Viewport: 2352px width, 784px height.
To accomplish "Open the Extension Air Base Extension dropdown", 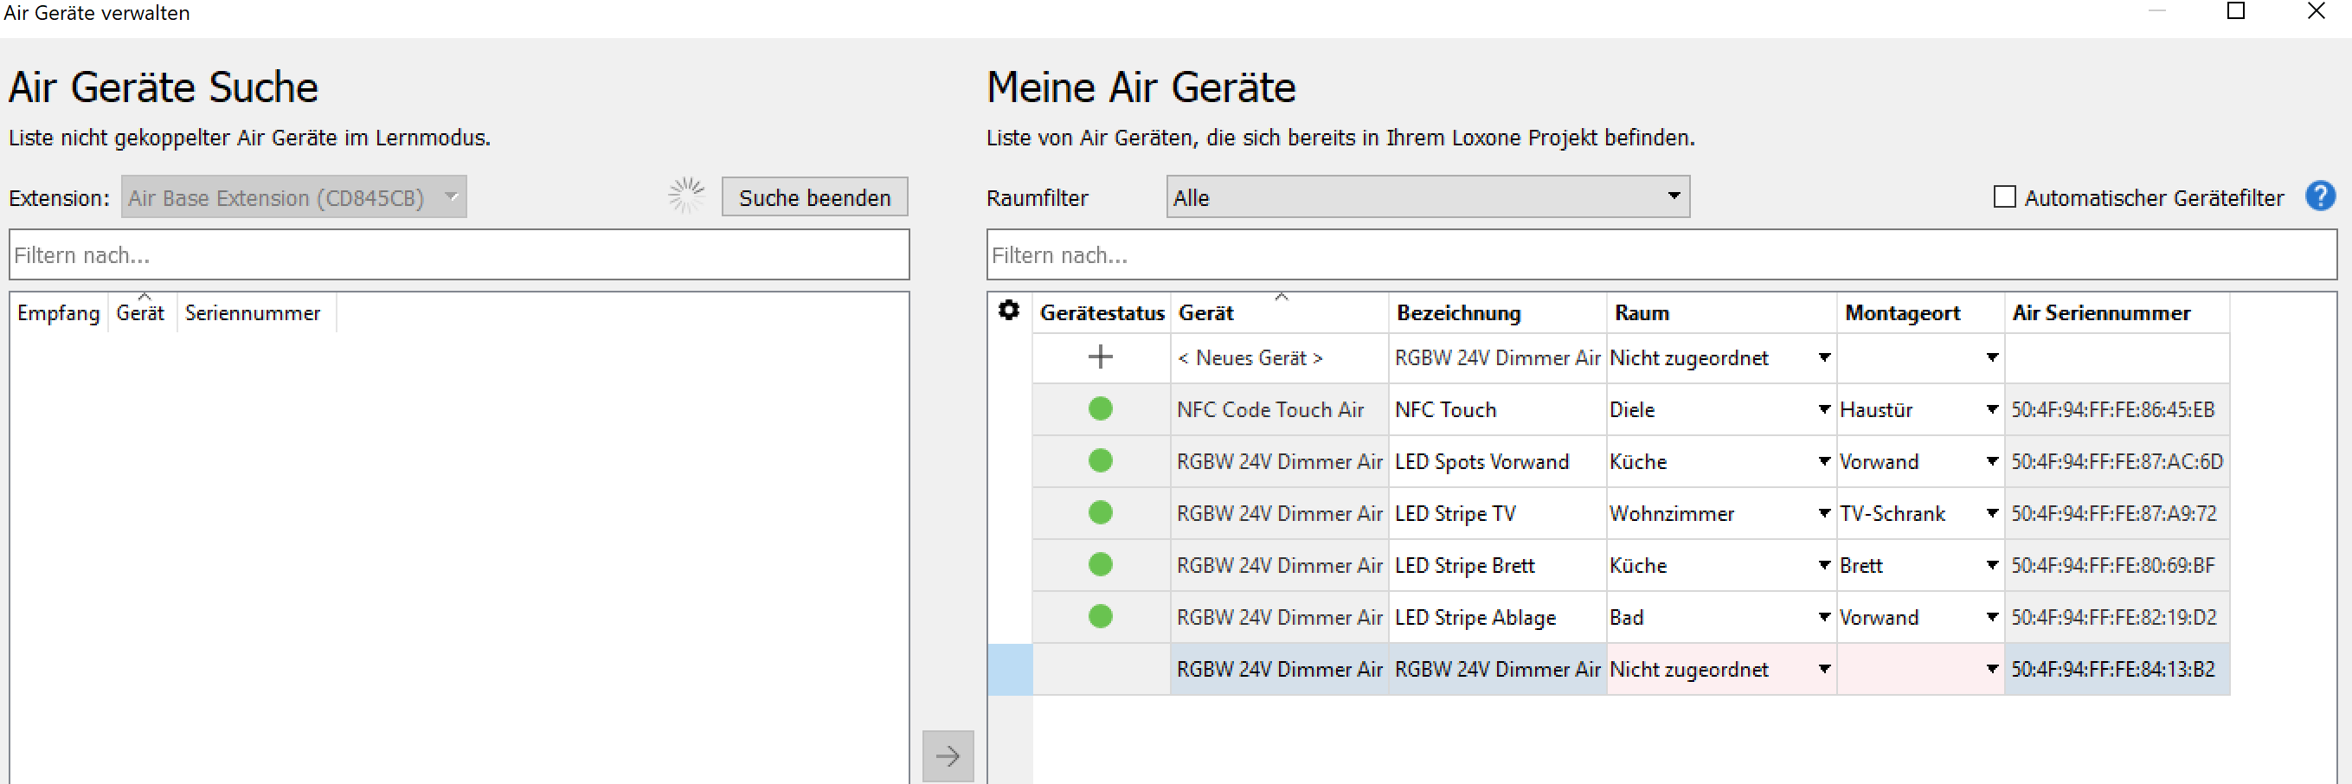I will [293, 197].
